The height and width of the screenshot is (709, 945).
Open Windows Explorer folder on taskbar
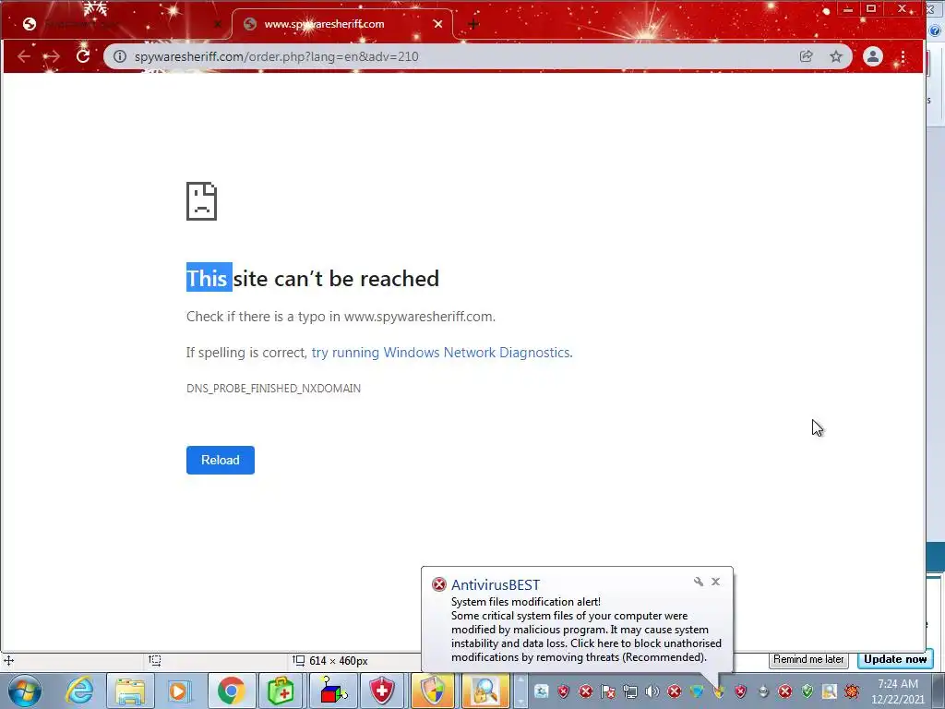(130, 691)
